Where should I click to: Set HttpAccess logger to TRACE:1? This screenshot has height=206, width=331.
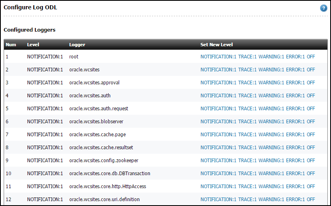(x=247, y=187)
